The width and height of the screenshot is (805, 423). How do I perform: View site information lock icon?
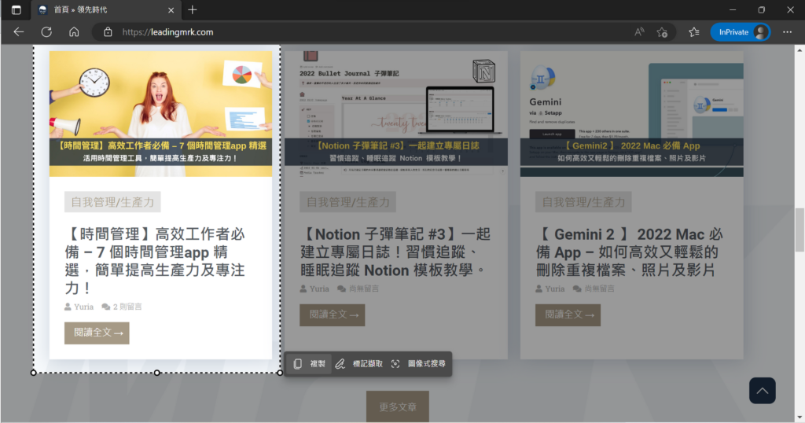(x=108, y=31)
